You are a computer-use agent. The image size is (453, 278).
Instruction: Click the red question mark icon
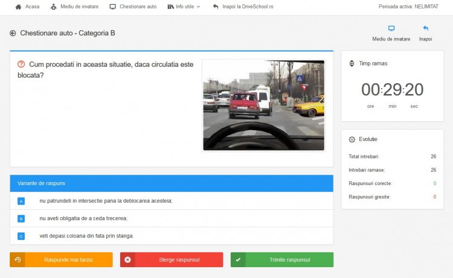[x=21, y=64]
